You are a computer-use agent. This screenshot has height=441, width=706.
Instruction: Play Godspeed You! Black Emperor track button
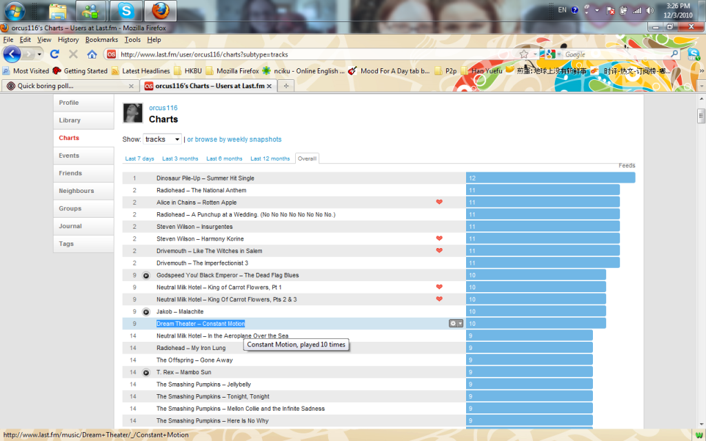pos(146,276)
